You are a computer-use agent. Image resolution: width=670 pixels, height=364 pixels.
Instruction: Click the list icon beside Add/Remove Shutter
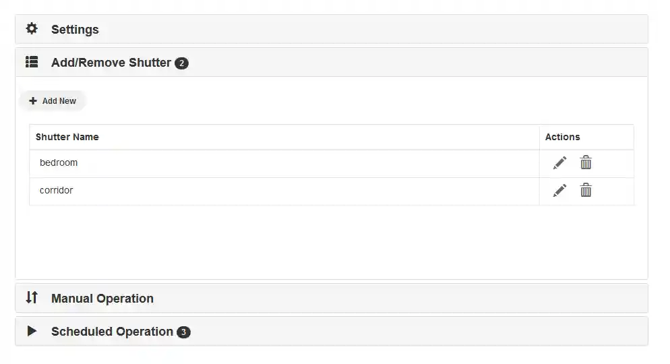32,63
